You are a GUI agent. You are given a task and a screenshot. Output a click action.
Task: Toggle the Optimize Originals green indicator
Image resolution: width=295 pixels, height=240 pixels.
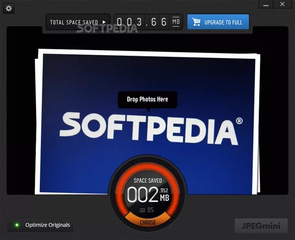click(17, 225)
